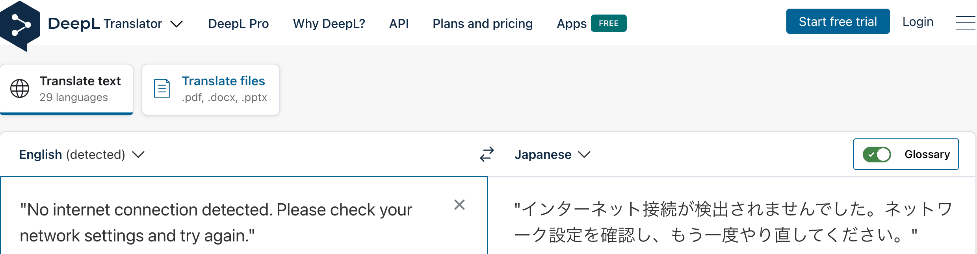Open the Japanese target language dropdown
The height and width of the screenshot is (254, 977).
point(552,155)
